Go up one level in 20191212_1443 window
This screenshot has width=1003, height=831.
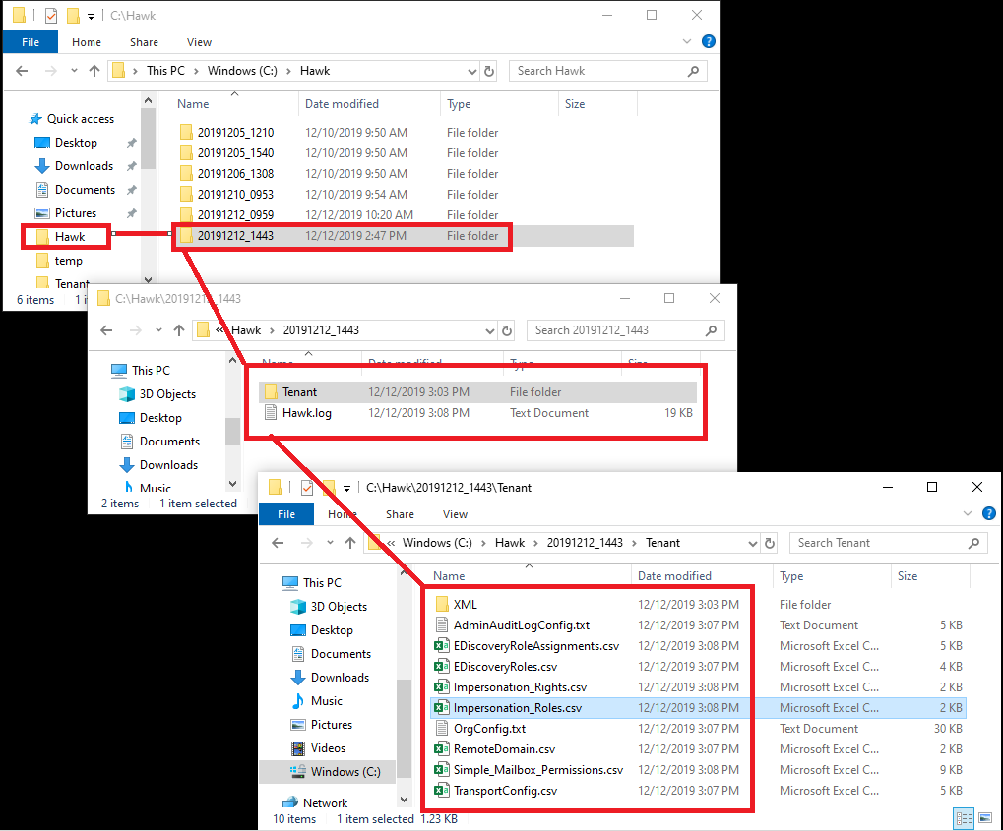[x=179, y=330]
